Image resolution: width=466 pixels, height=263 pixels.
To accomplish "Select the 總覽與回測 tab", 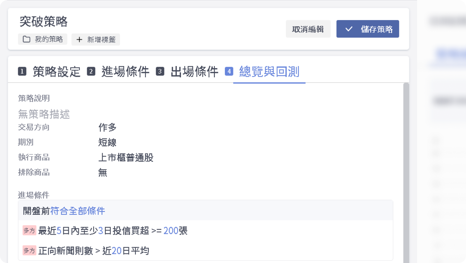I will click(269, 72).
